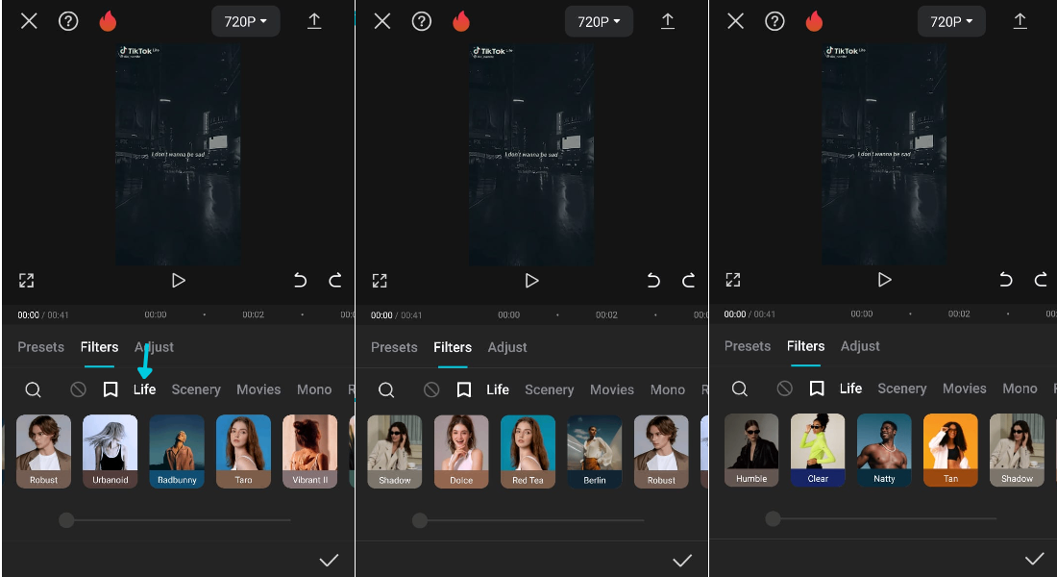Screen dimensions: 1057x577
Task: Apply the Badbunny filter
Action: (x=177, y=451)
